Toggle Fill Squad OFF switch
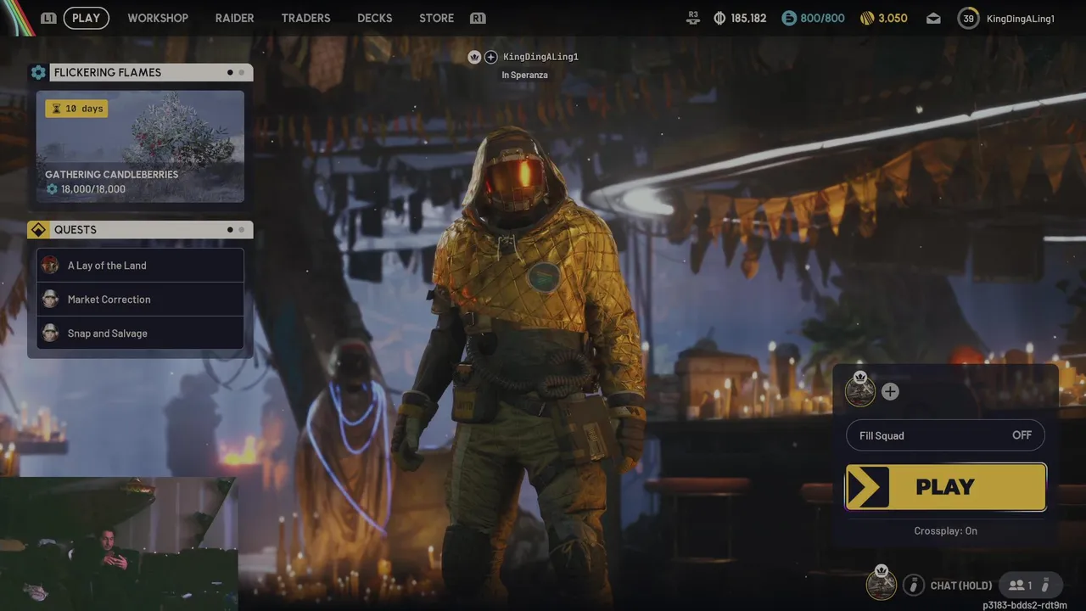 pos(945,435)
